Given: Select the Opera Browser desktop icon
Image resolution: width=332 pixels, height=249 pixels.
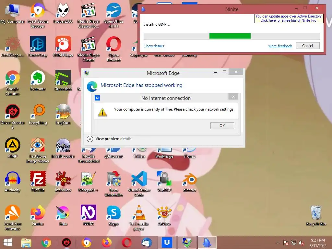Looking at the screenshot, I should pos(114,49).
